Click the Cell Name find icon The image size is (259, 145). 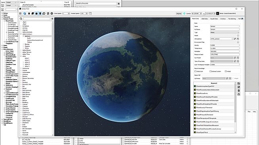point(230,78)
